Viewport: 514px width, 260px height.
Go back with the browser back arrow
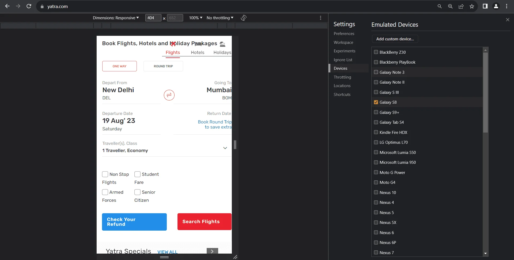[x=7, y=6]
